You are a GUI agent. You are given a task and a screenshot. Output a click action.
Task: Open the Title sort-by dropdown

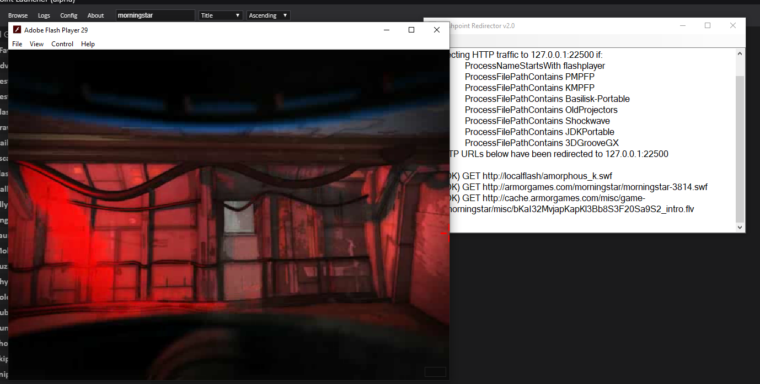[221, 15]
